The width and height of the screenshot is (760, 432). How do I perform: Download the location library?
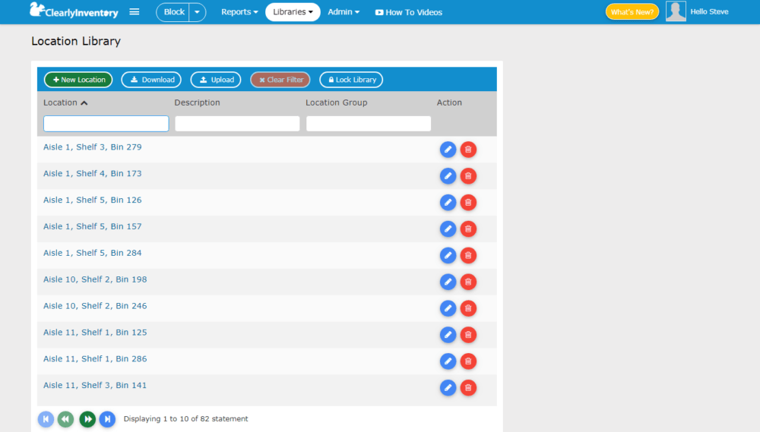151,80
